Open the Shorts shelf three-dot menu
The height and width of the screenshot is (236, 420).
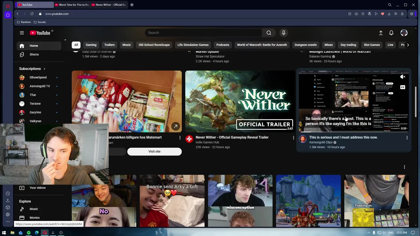404,167
